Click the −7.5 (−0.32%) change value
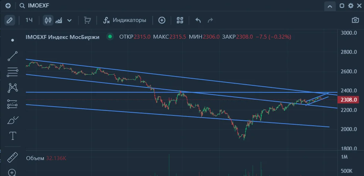 [274, 37]
